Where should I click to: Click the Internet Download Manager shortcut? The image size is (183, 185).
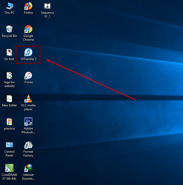click(28, 168)
